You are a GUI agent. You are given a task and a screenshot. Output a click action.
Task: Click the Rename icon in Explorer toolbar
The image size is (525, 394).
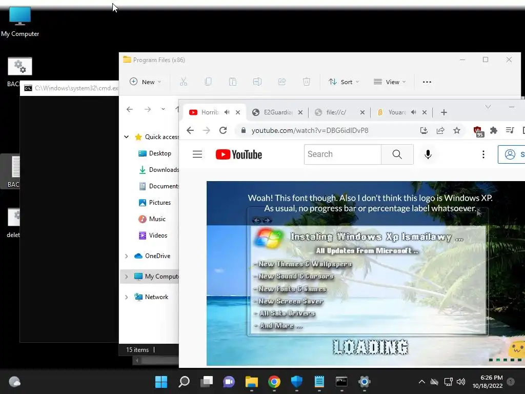coord(257,82)
